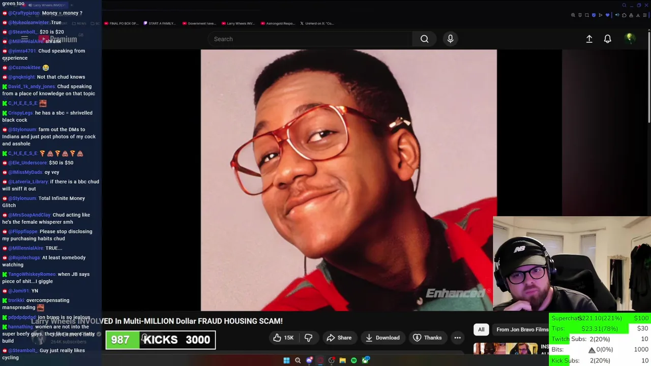Image resolution: width=651 pixels, height=366 pixels.
Task: Dislike the video with thumbs down
Action: tap(308, 338)
